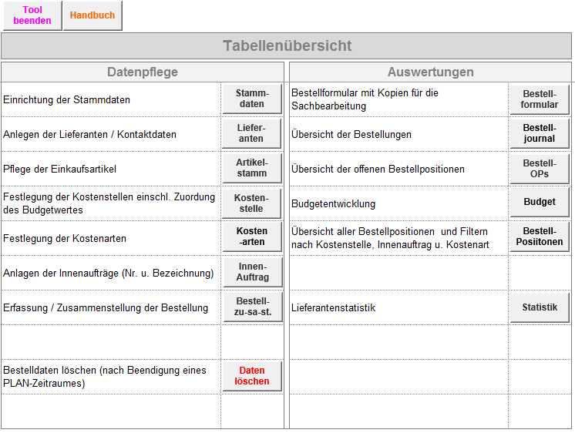This screenshot has width=575, height=433.
Task: Open the Handbuch manual
Action: click(x=92, y=15)
